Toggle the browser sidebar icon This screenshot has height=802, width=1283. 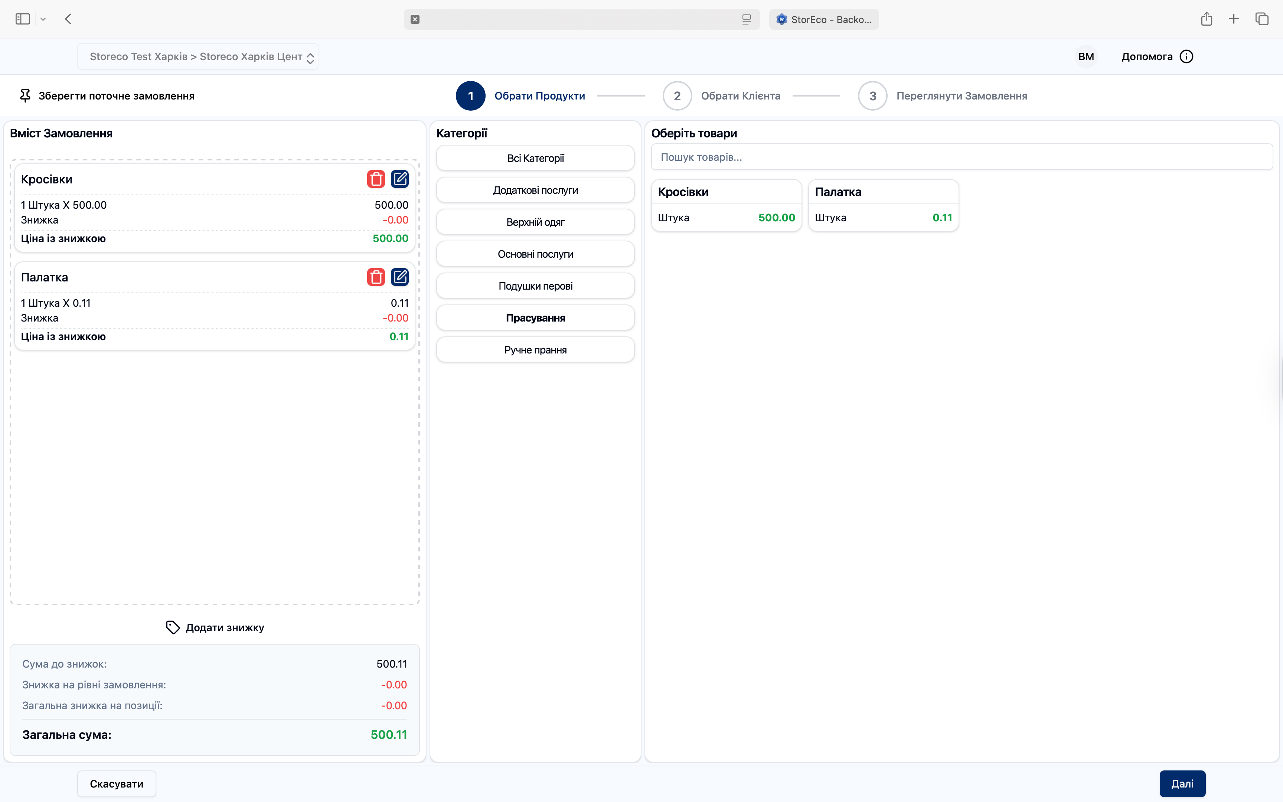(x=22, y=19)
